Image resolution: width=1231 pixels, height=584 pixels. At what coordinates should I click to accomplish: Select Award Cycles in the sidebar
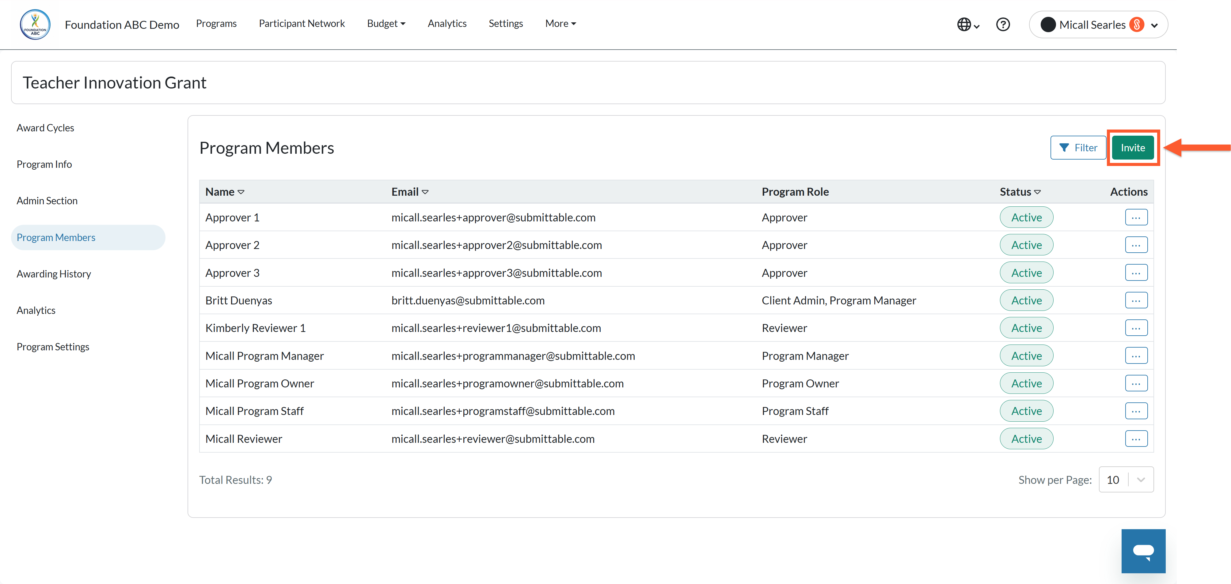click(x=45, y=128)
